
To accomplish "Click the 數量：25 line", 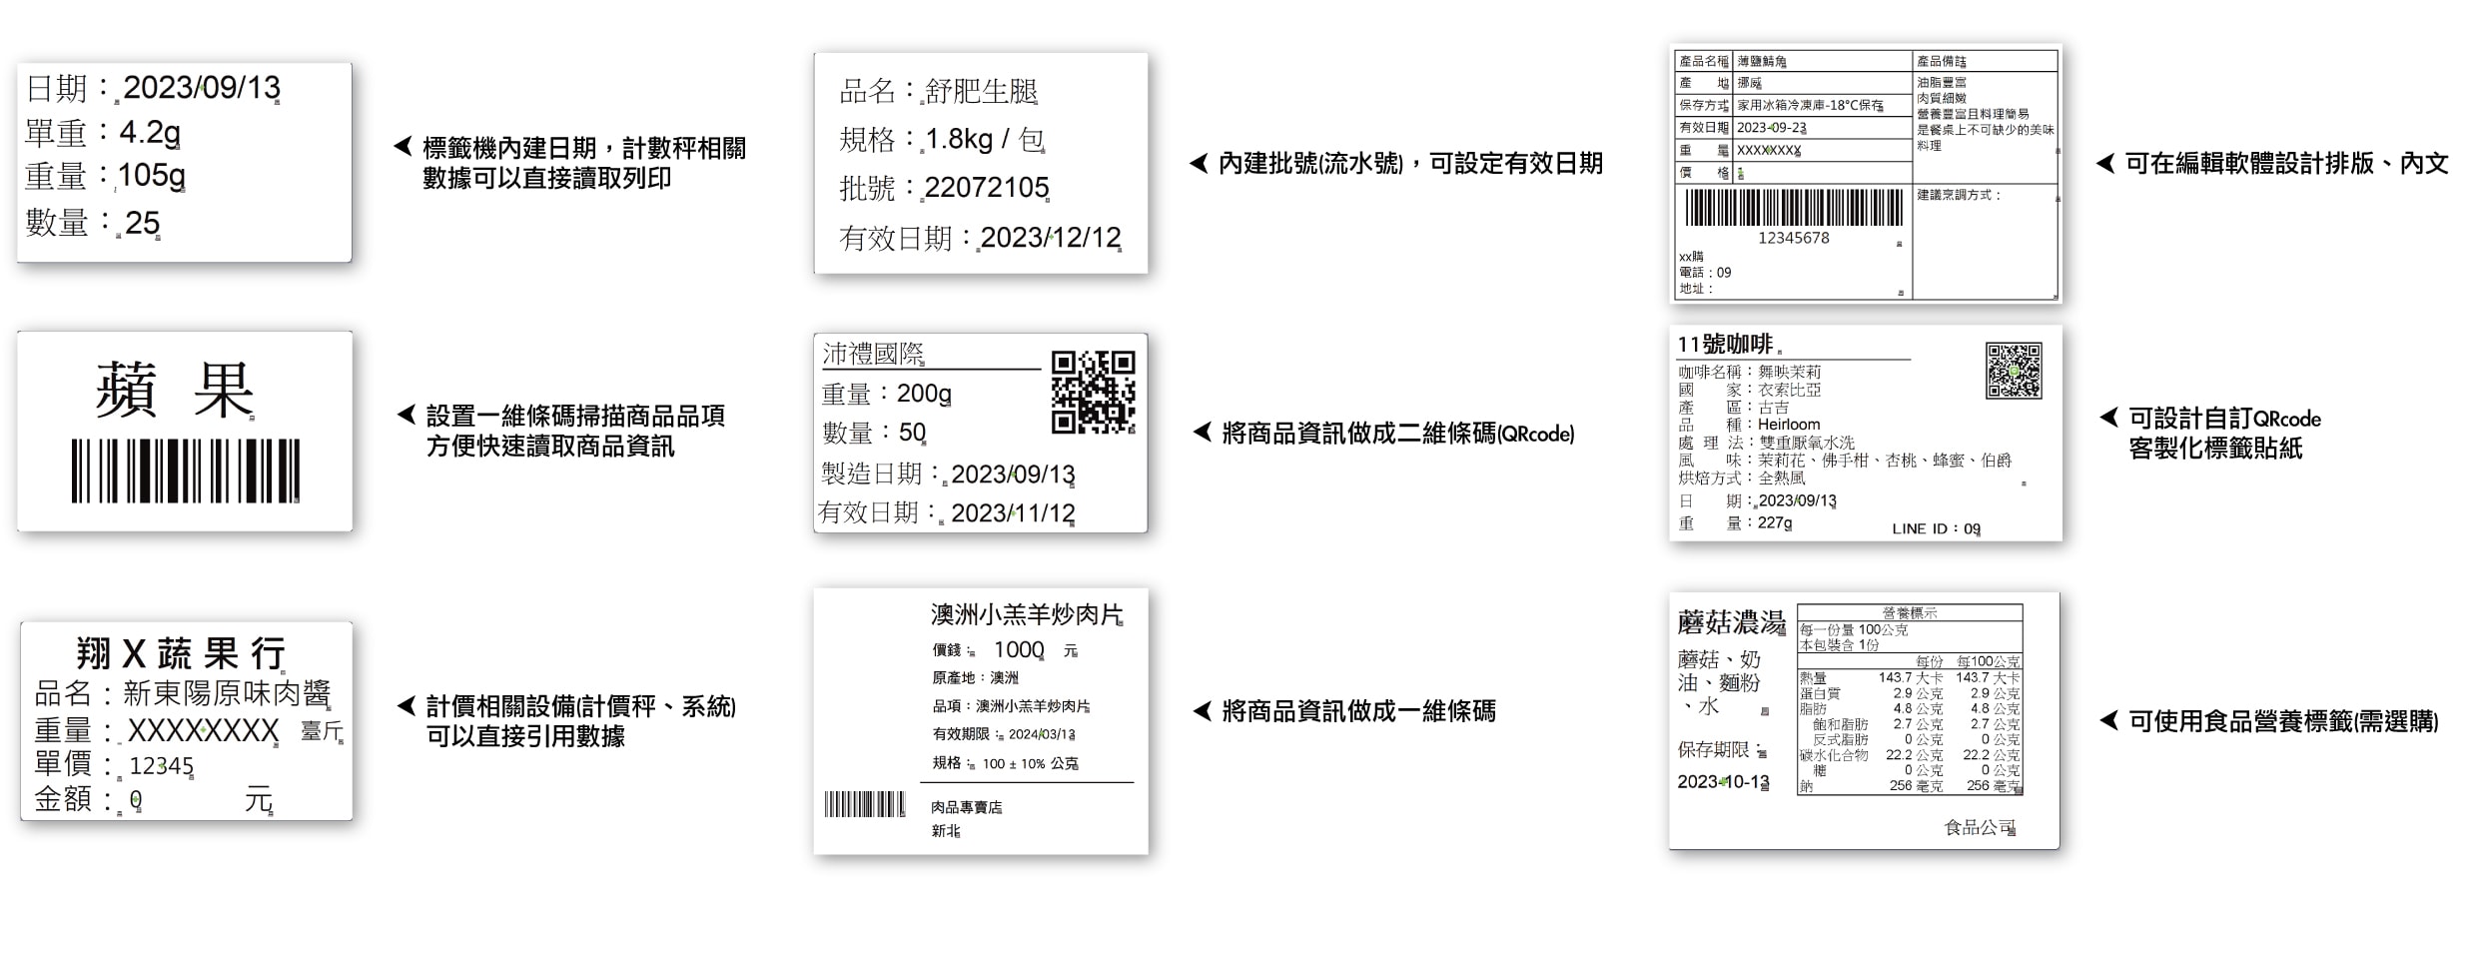I will pos(93,222).
